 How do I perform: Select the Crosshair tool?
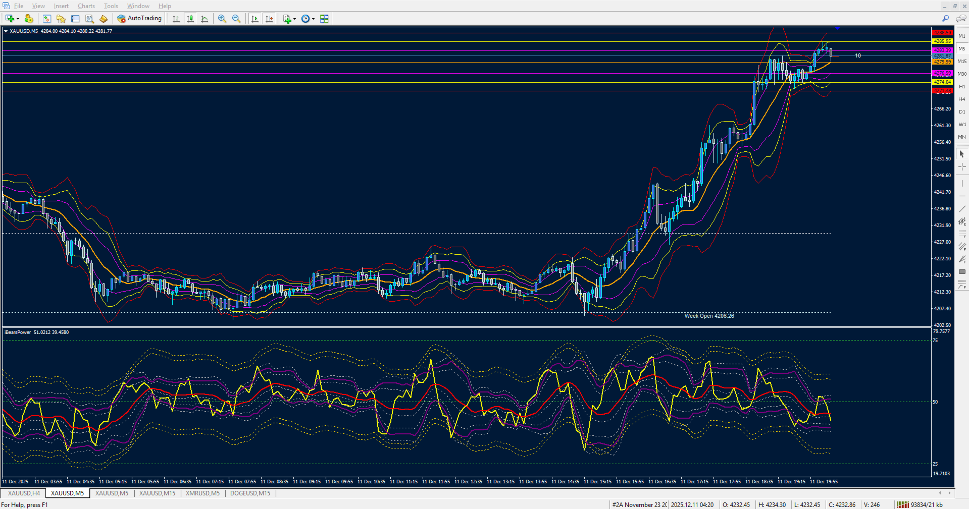[x=962, y=166]
